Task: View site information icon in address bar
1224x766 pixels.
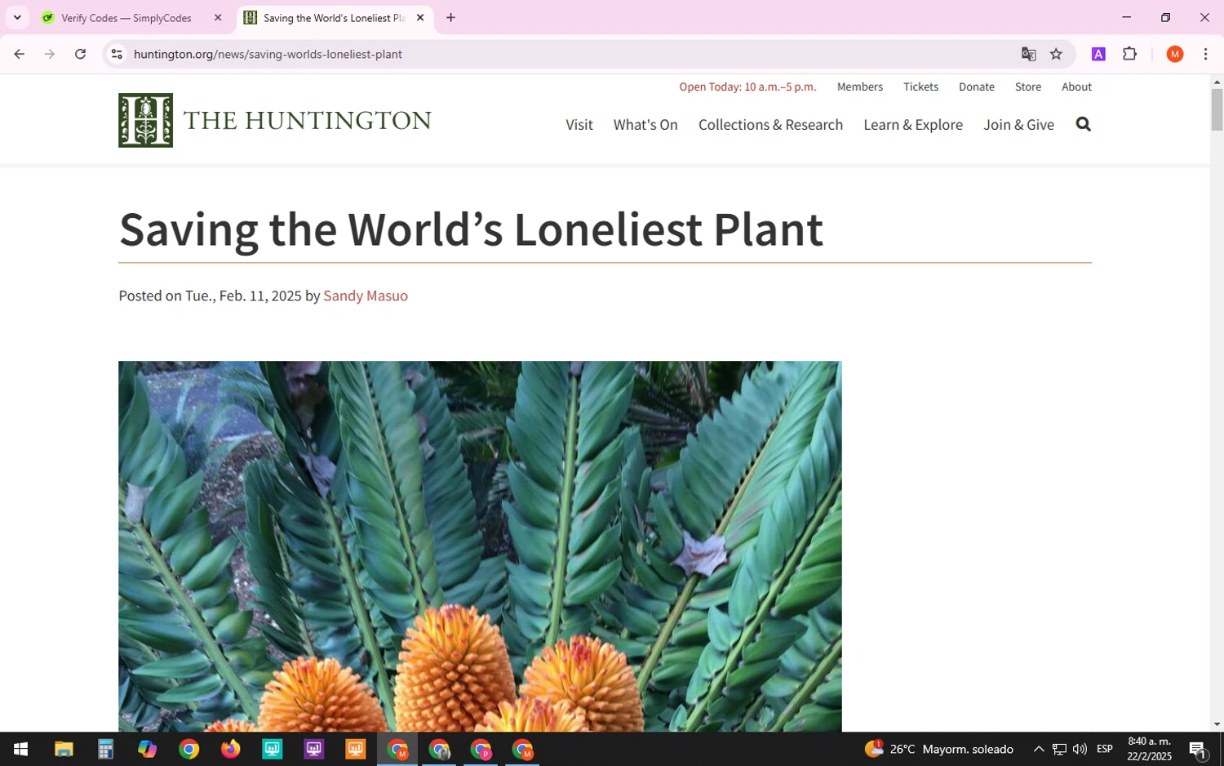Action: pyautogui.click(x=117, y=54)
